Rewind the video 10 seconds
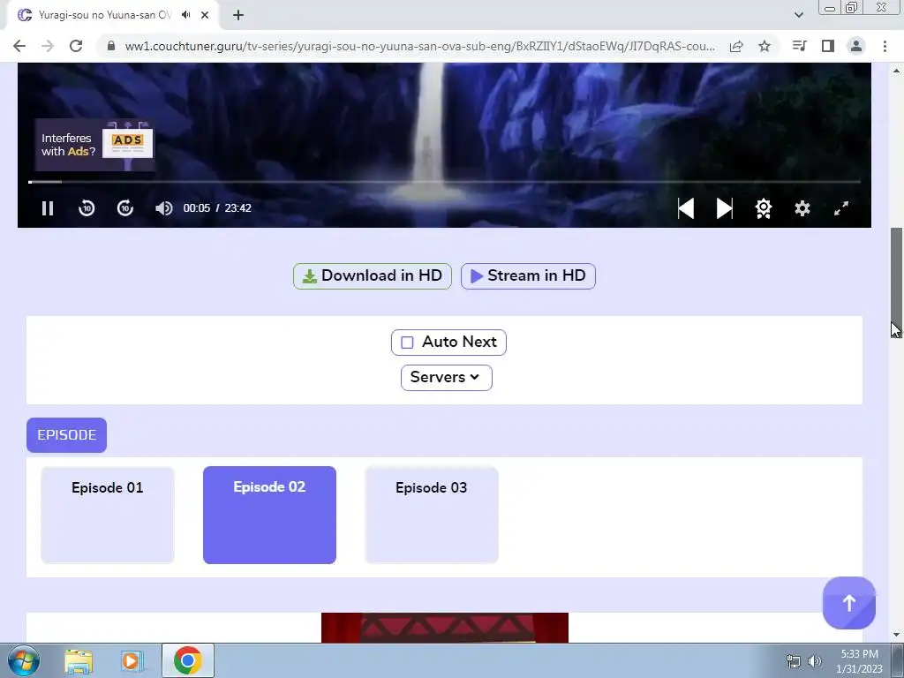The height and width of the screenshot is (678, 904). pos(87,208)
